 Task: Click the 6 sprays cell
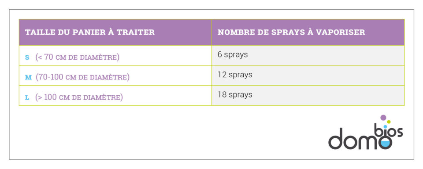(x=308, y=55)
